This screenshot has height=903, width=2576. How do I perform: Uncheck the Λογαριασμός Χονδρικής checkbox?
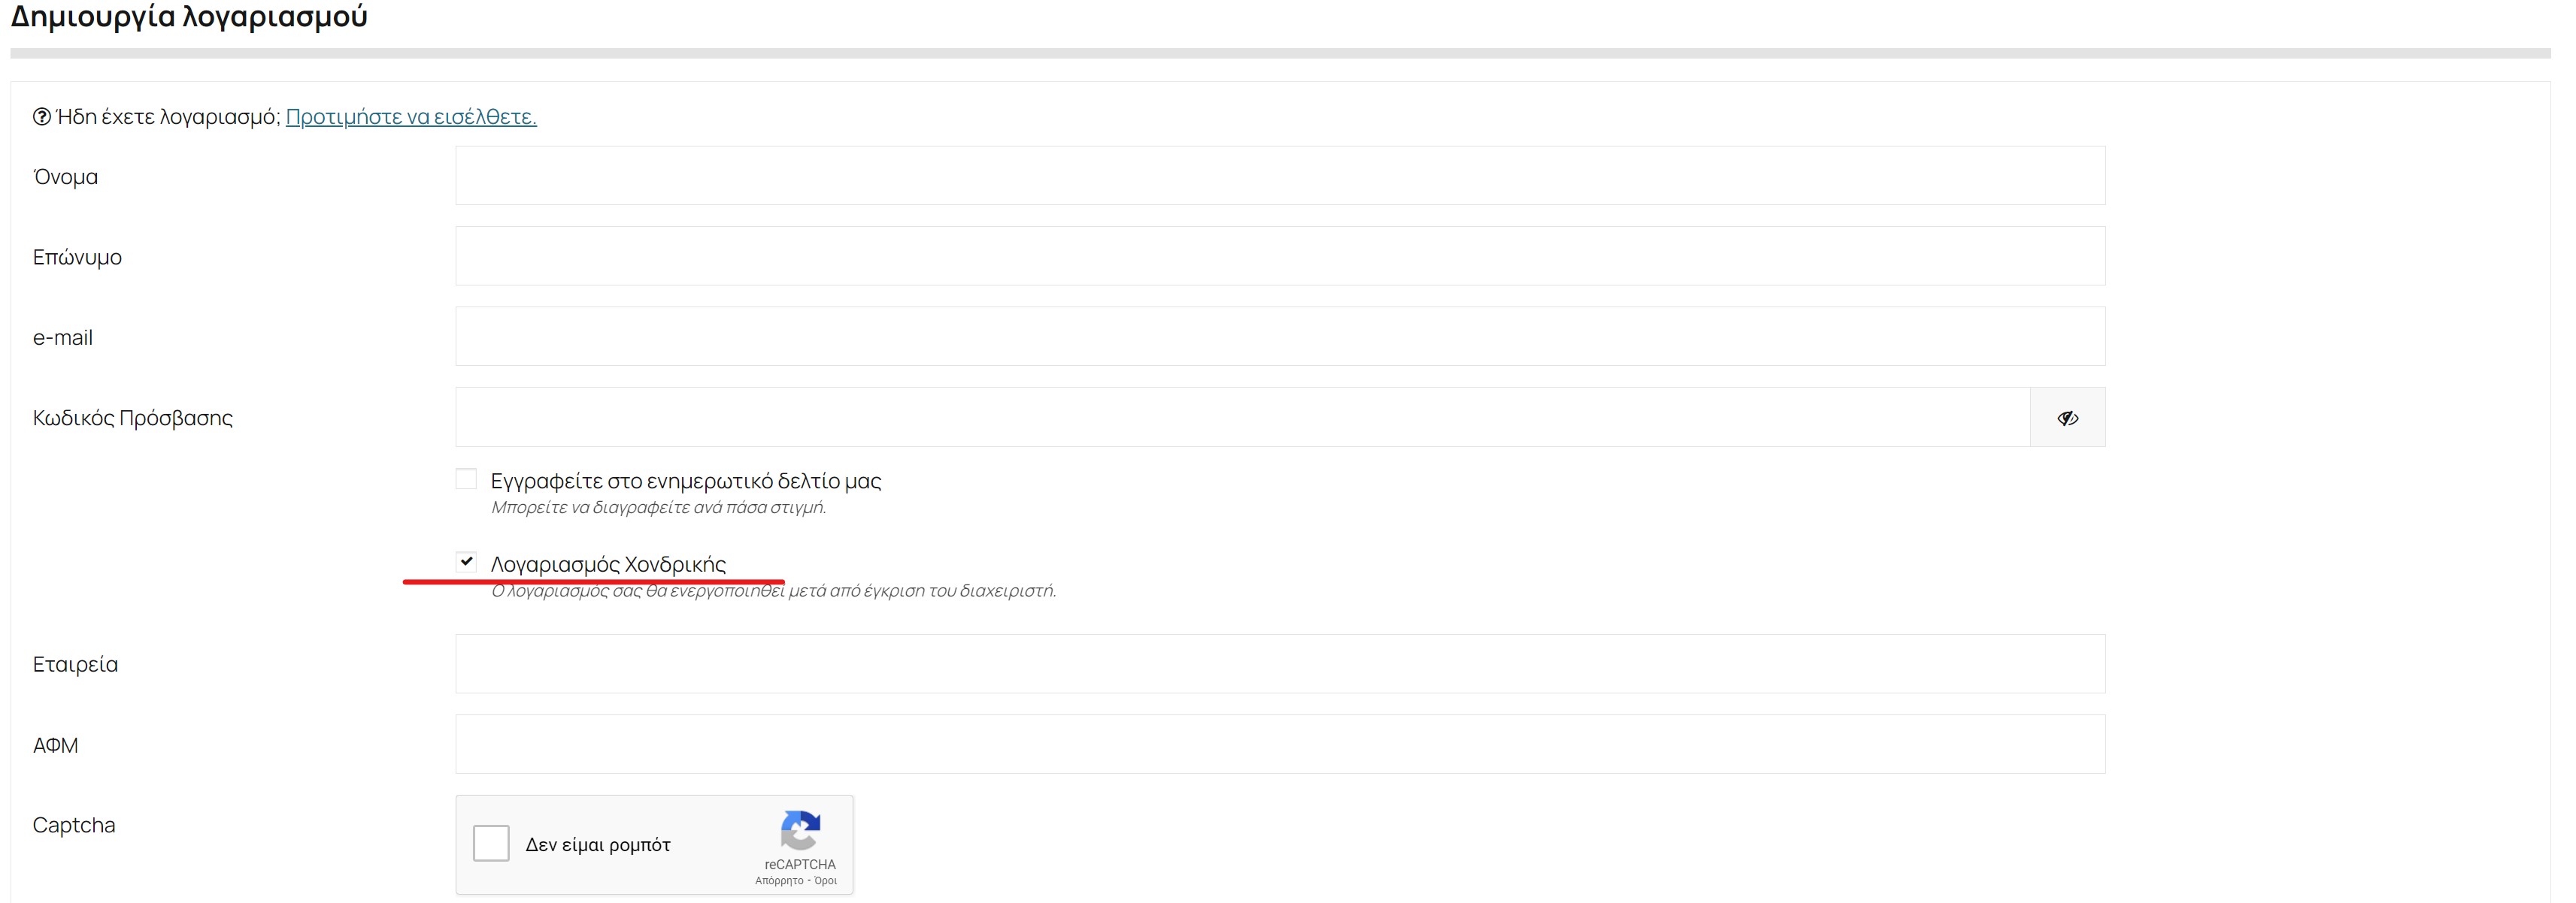click(466, 561)
